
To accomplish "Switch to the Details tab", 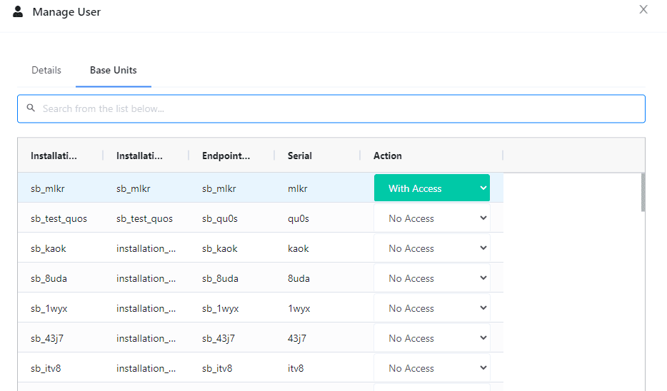I will [x=46, y=70].
